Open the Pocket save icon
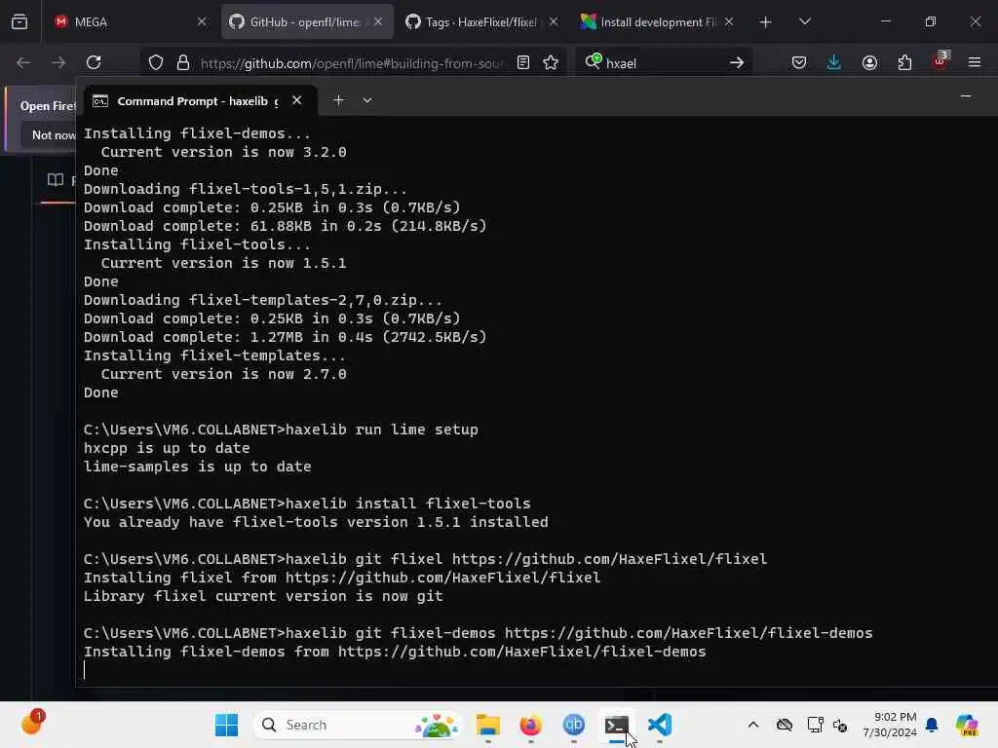The width and height of the screenshot is (998, 748). tap(799, 62)
